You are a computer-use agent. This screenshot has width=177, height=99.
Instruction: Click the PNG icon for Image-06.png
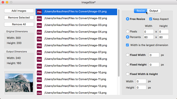tap(39, 46)
